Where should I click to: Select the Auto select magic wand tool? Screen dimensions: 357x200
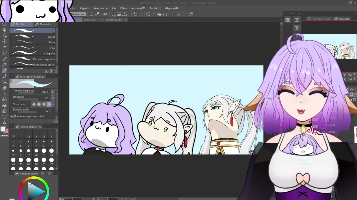point(4,47)
